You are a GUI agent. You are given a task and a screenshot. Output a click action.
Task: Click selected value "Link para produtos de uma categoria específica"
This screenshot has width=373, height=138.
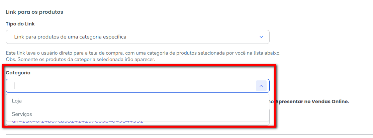(70, 37)
